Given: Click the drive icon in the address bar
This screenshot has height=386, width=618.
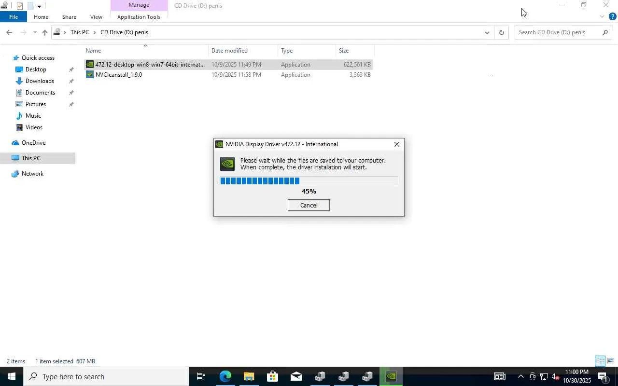Looking at the screenshot, I should (57, 32).
